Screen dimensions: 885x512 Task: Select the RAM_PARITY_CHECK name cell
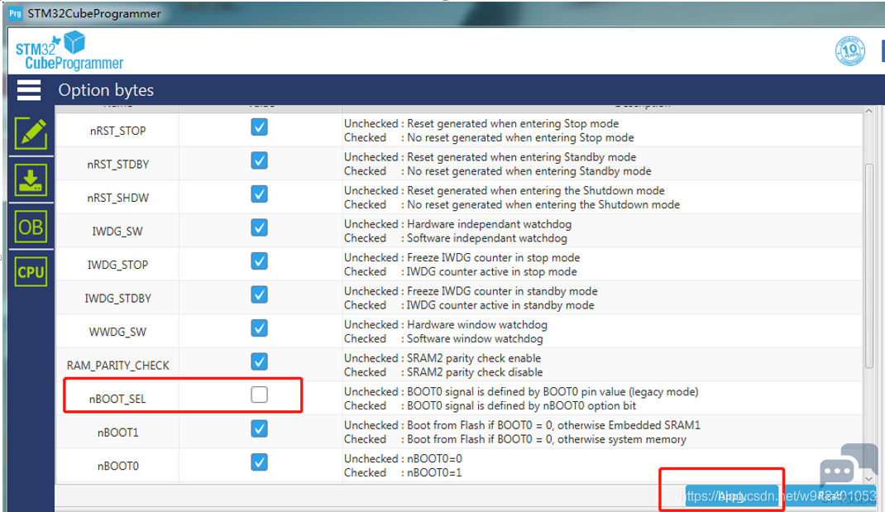point(117,366)
